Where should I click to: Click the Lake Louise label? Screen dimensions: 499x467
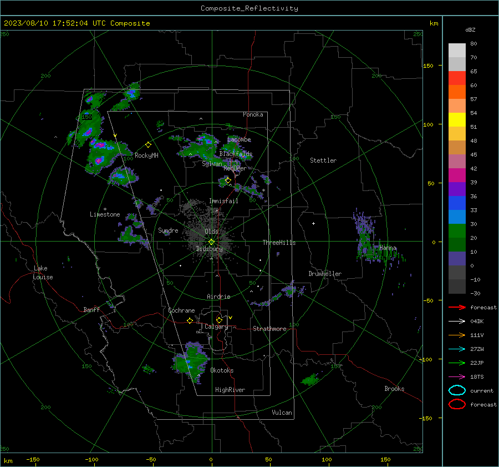coord(43,273)
